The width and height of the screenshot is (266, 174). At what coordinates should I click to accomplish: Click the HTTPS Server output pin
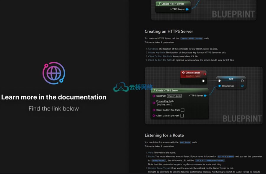[x=205, y=95]
